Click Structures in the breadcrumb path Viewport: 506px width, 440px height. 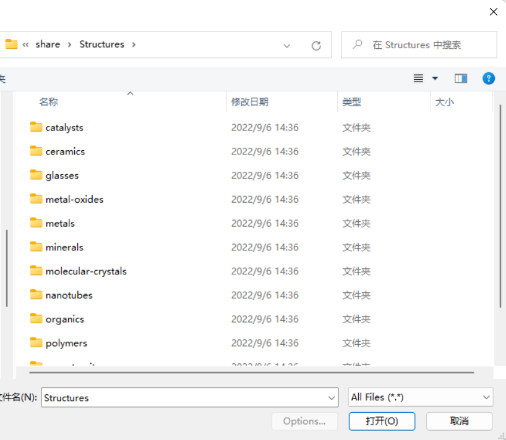click(101, 44)
